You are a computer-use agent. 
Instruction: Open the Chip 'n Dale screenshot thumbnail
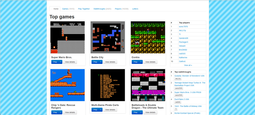pos(68,85)
